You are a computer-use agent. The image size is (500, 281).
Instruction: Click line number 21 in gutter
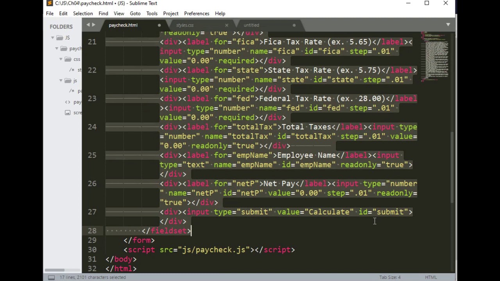[x=92, y=42]
